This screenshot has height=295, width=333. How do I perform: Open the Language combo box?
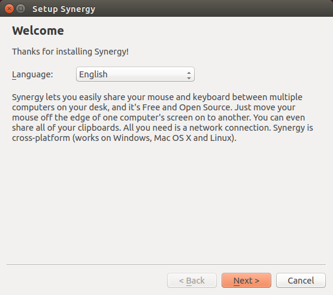point(135,74)
